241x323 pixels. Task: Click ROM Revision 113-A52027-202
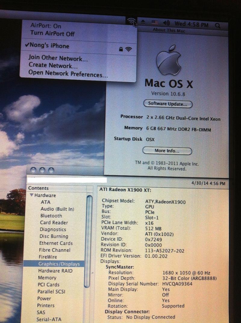164,251
